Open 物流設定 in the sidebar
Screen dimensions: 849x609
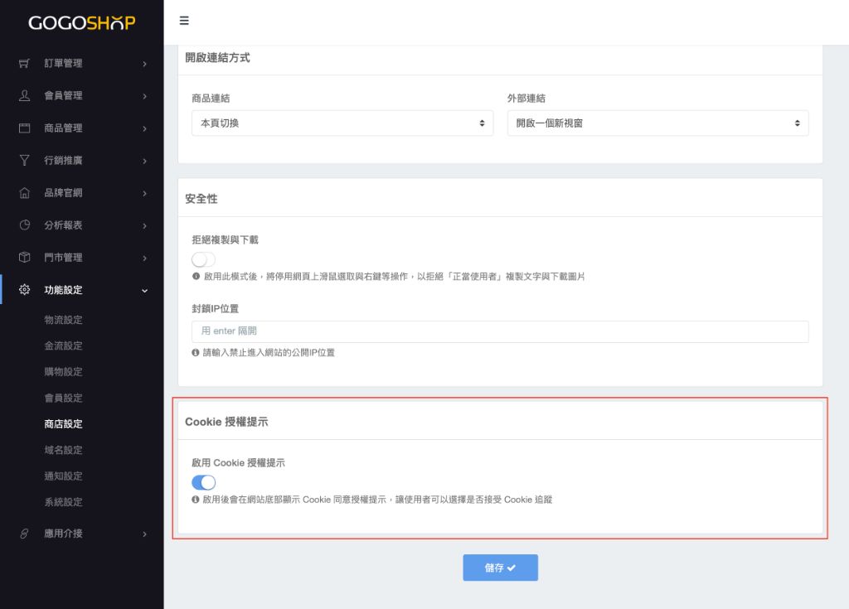(63, 320)
